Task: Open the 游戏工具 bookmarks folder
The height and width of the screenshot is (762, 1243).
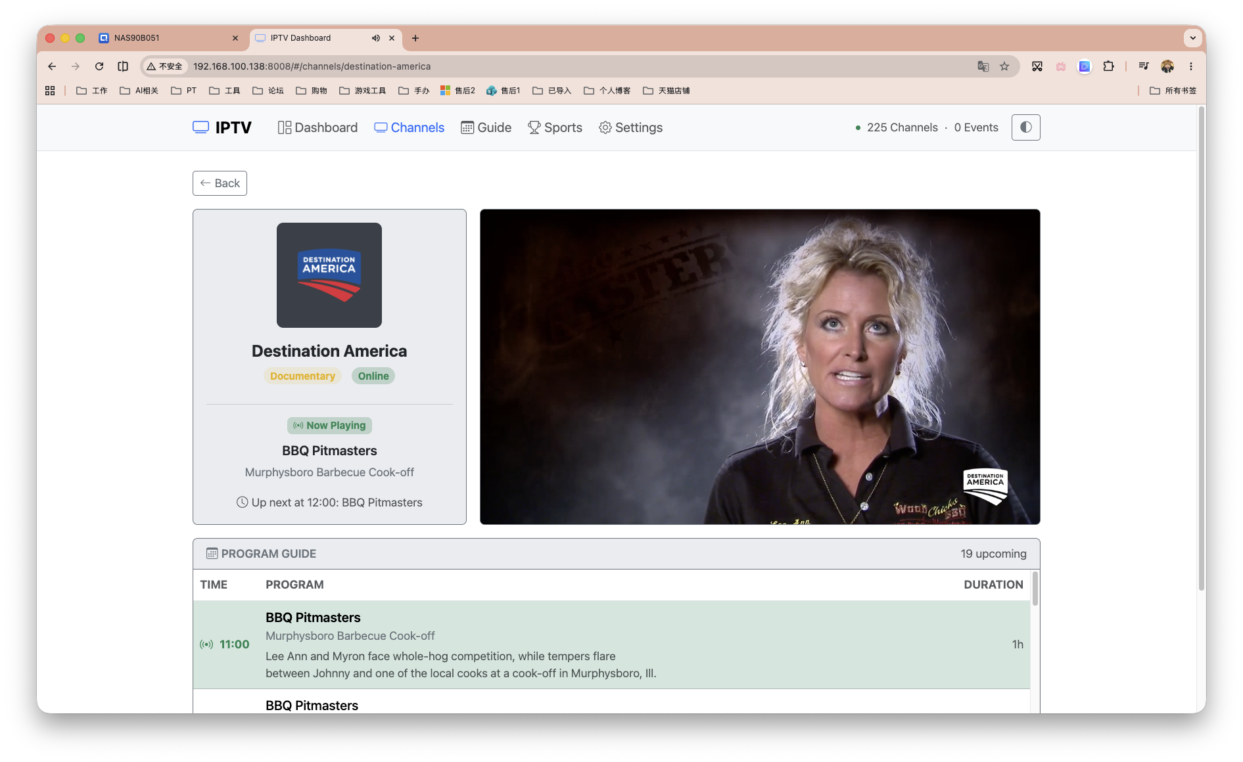Action: point(363,91)
